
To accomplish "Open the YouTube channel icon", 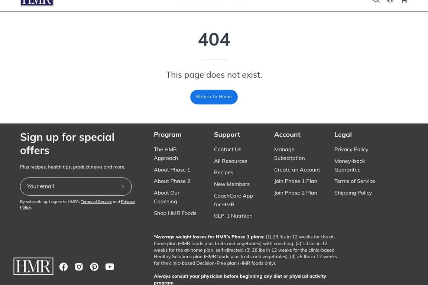I will click(110, 267).
